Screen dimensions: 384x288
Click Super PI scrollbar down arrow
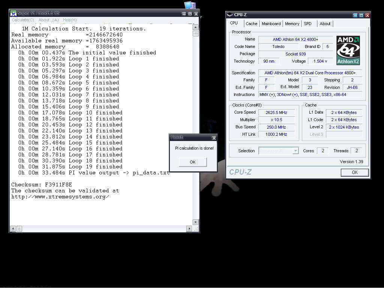tap(195, 222)
